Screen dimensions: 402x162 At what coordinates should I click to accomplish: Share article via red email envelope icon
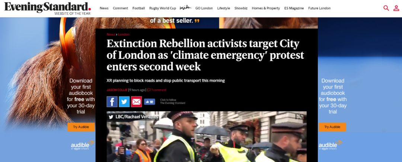click(136, 102)
